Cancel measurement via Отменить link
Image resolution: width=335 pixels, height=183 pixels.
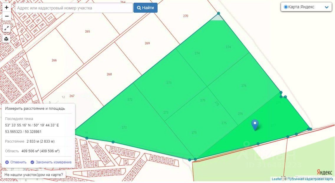click(16, 162)
